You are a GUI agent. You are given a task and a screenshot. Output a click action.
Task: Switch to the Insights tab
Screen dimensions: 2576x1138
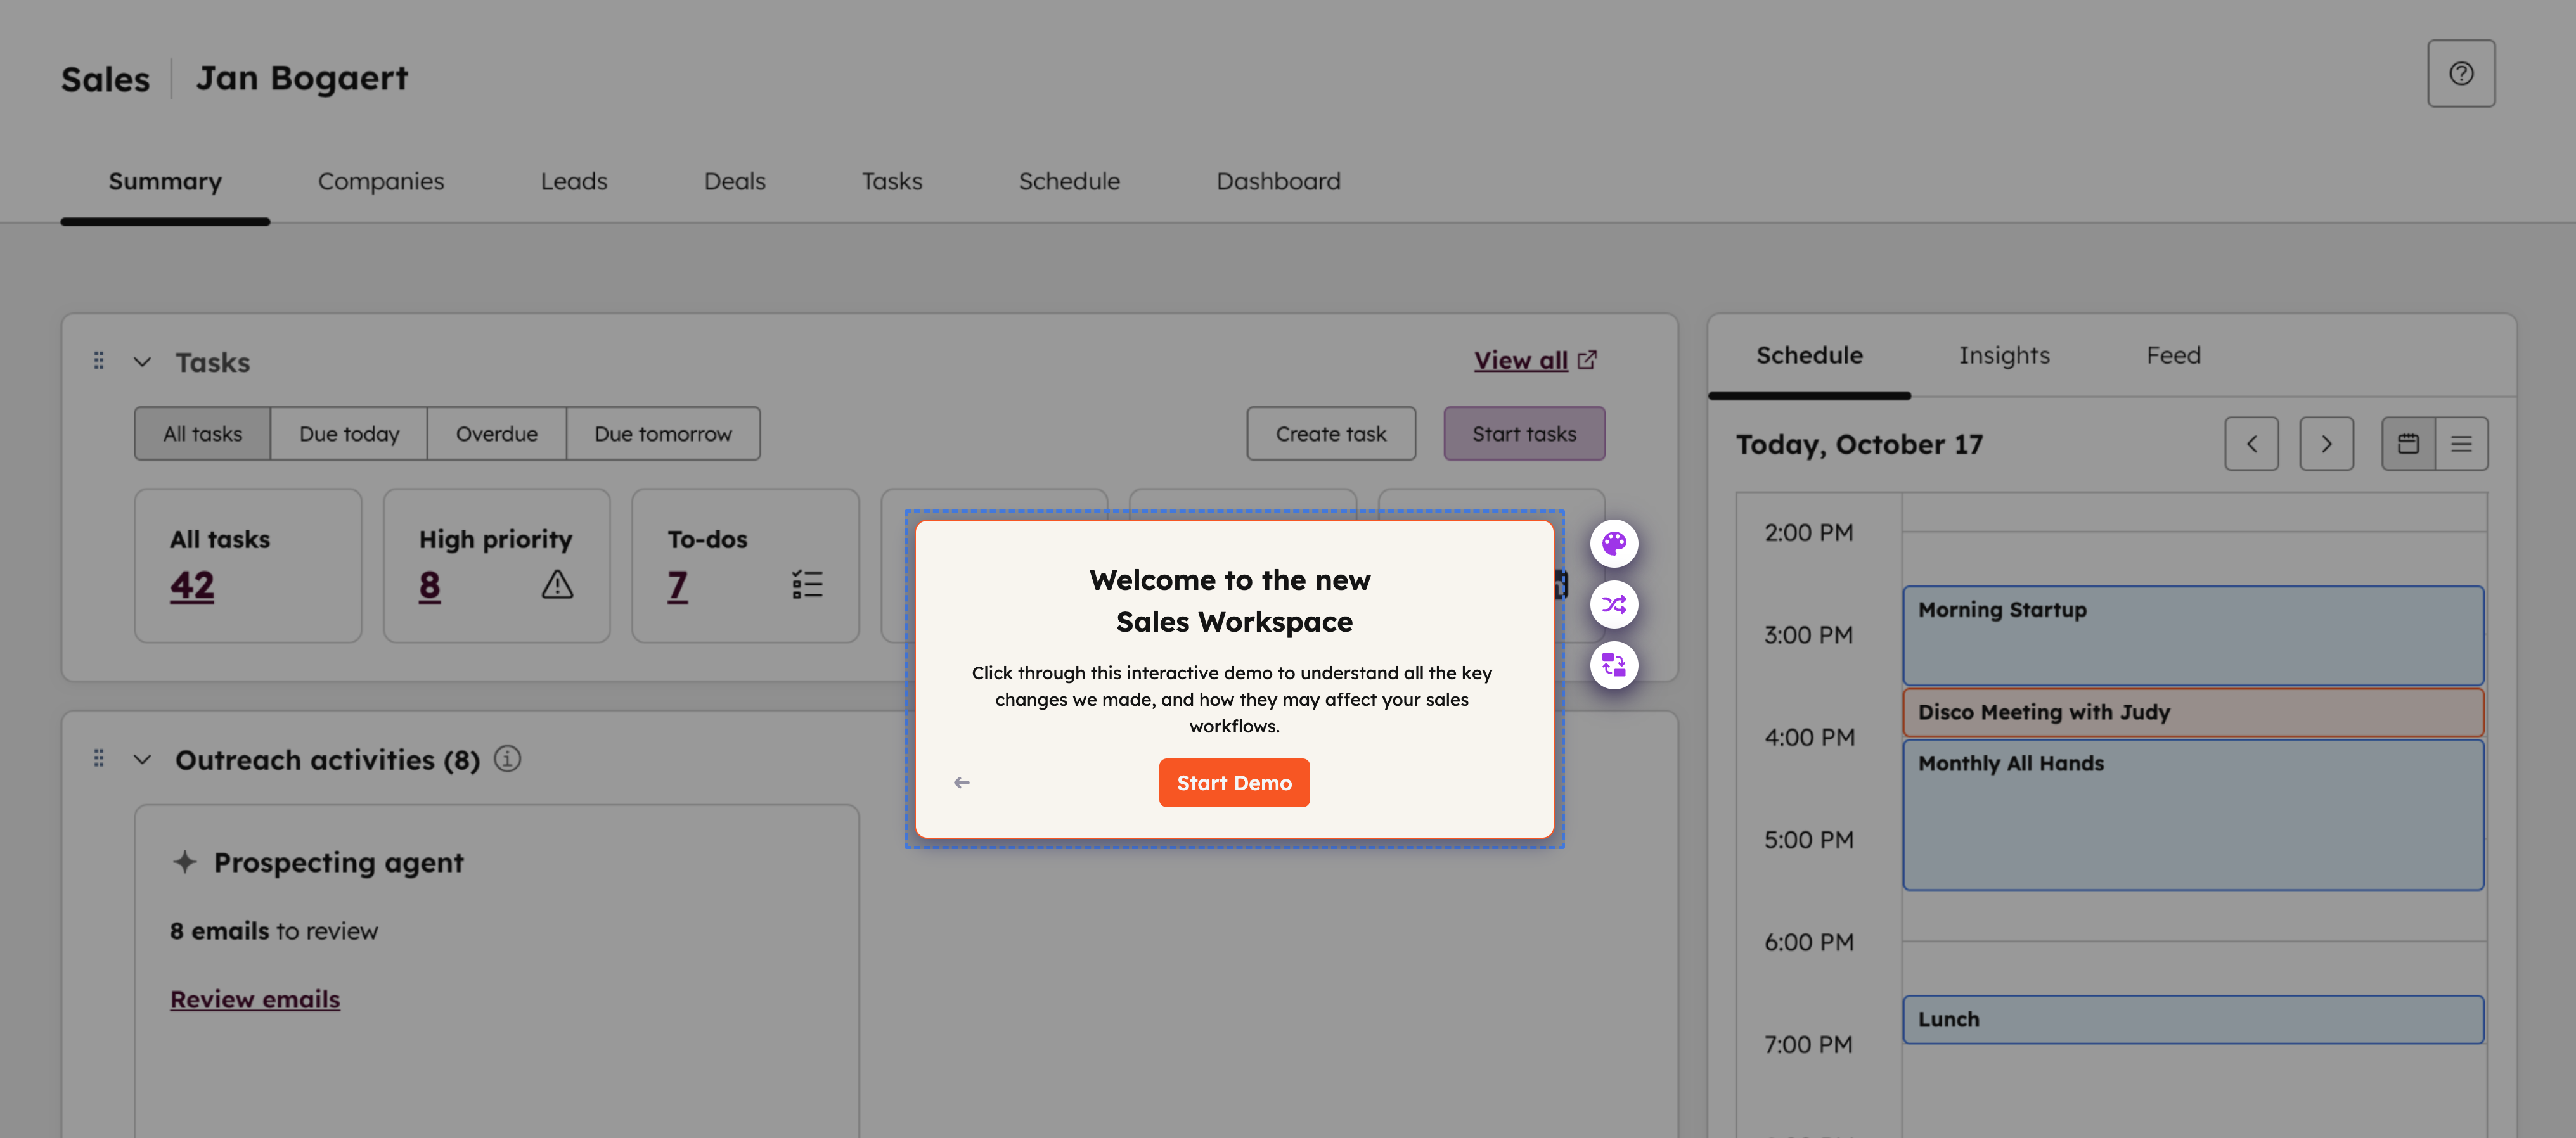(2003, 355)
